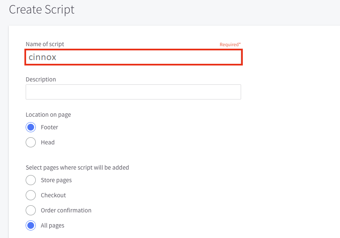Select the All pages radio button
340x238 pixels.
pos(31,225)
